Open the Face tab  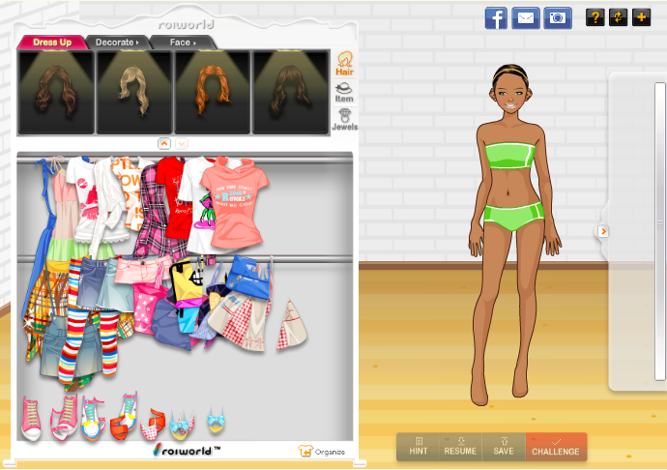point(182,43)
